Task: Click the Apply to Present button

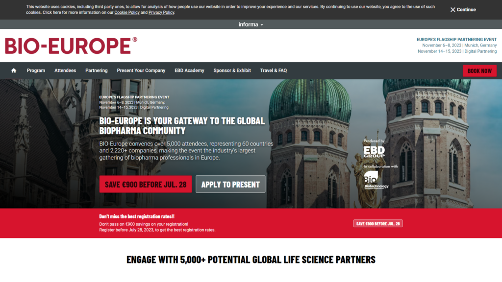Action: pos(230,184)
